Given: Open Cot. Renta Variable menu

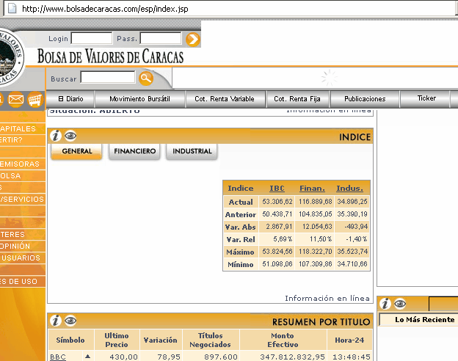Looking at the screenshot, I should click(x=225, y=99).
